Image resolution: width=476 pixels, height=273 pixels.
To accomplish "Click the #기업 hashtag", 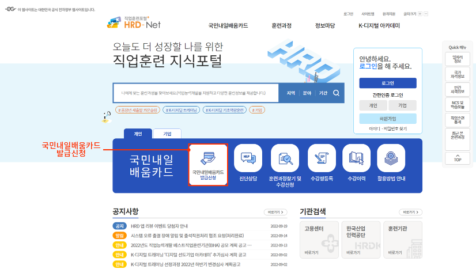I will 257,110.
